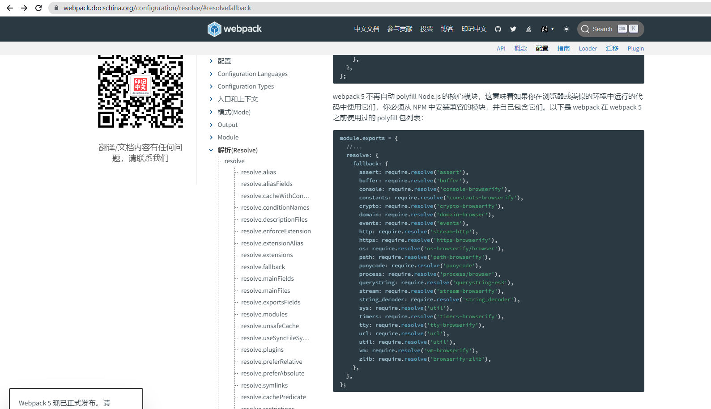The image size is (711, 409).
Task: Open the language selector dropdown
Action: pyautogui.click(x=547, y=29)
